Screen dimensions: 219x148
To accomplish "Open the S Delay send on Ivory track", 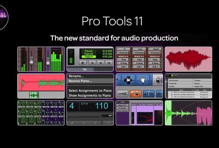I will pyautogui.click(x=139, y=63).
